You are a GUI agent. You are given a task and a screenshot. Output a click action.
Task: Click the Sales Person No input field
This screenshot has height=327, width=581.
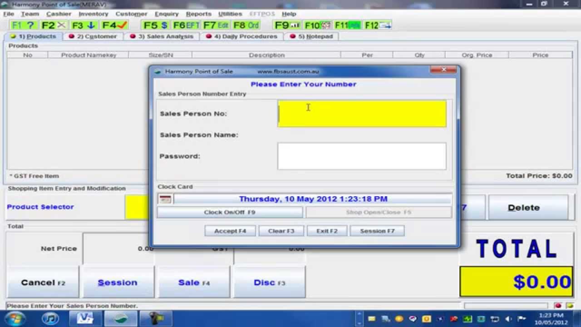(362, 114)
